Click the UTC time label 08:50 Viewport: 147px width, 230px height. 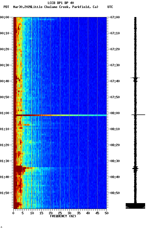[x=115, y=193]
